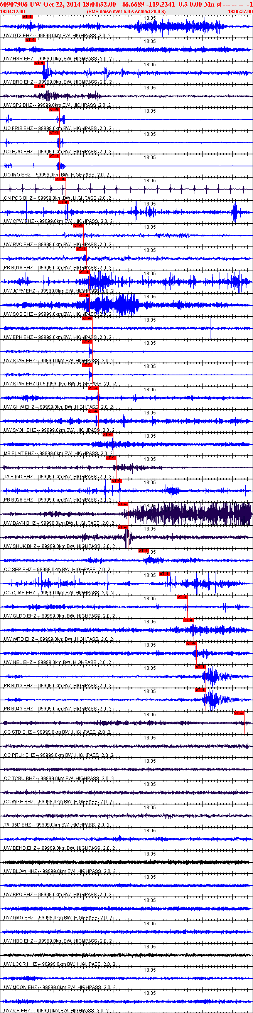Click the UW.JORV.EHZ station label

(59, 291)
